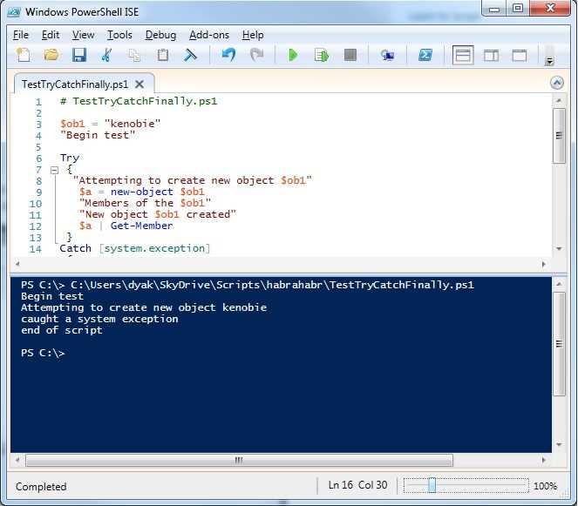The image size is (578, 506).
Task: Click the console horizontal scrollbar thumb
Action: coord(239,460)
